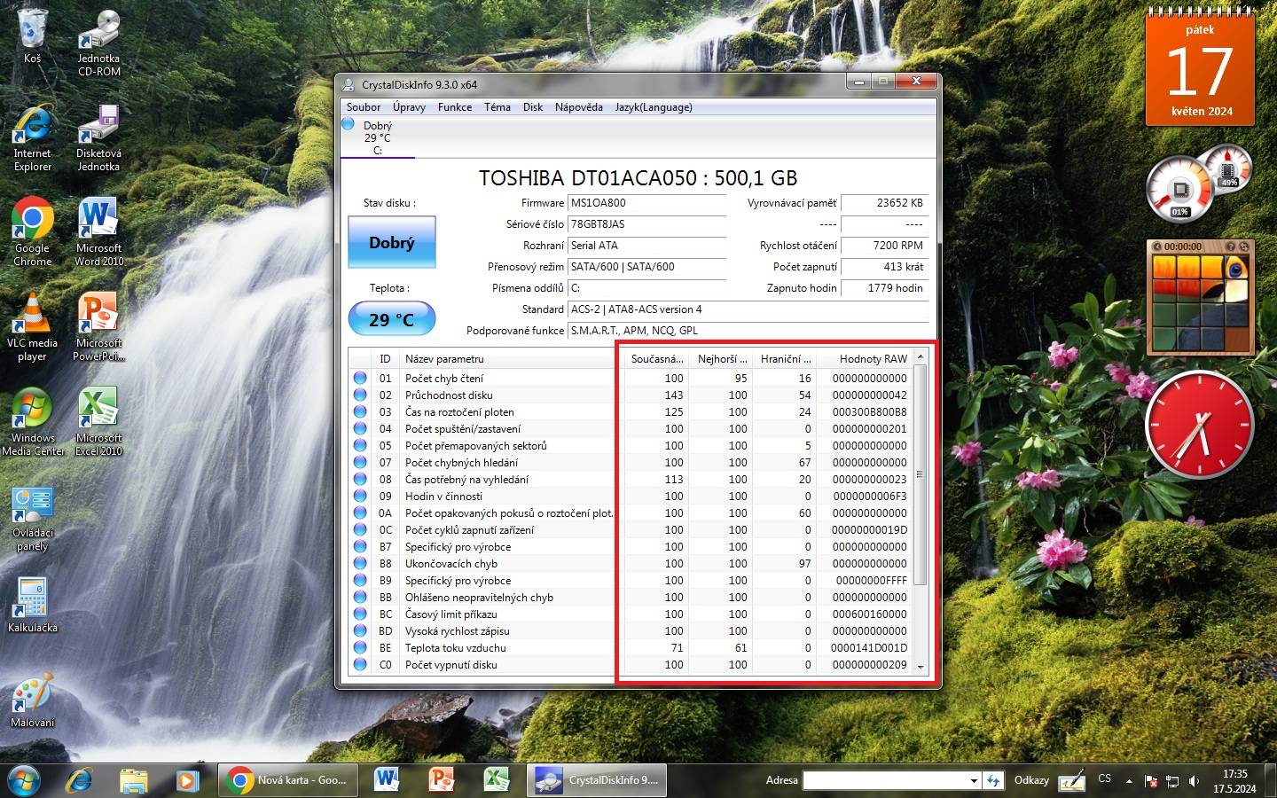Open the Disk menu
1277x798 pixels.
point(533,107)
